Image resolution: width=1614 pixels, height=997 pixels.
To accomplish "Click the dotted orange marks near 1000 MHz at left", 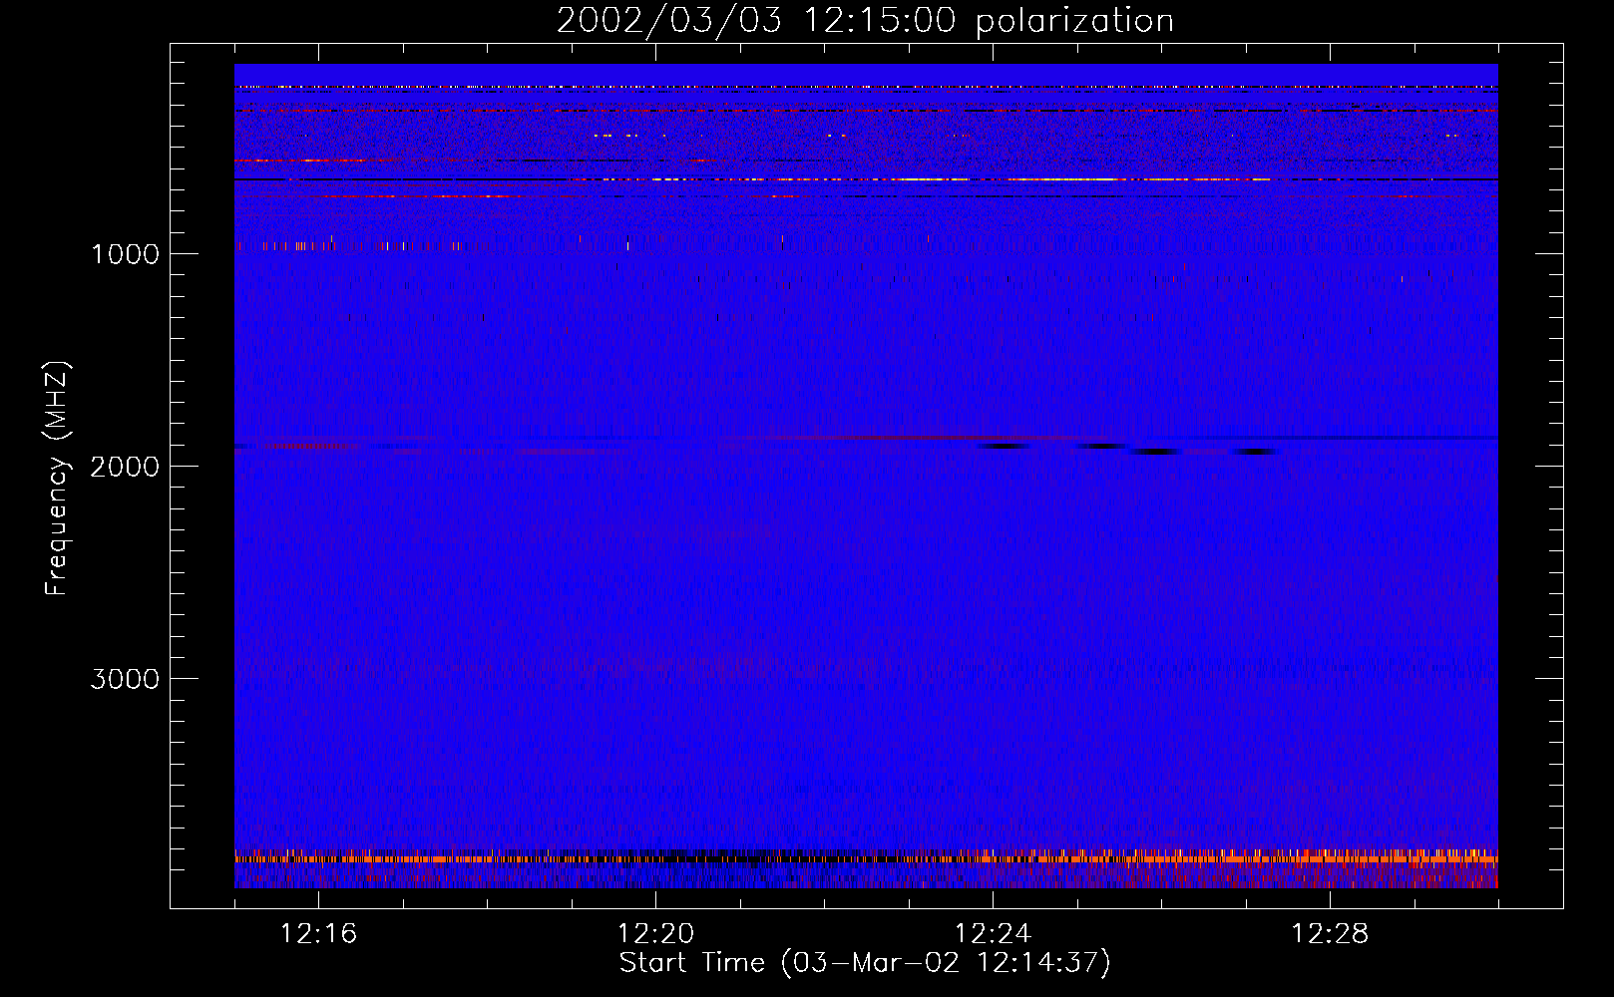I will pos(359,245).
